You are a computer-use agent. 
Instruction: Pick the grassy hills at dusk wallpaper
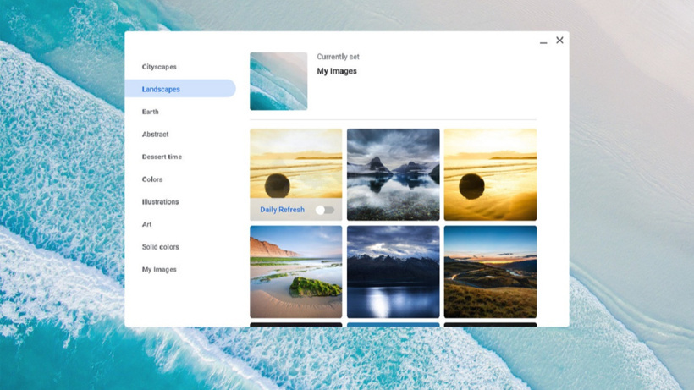(x=490, y=272)
